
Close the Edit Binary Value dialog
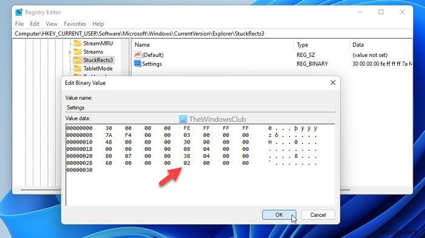pos(333,83)
